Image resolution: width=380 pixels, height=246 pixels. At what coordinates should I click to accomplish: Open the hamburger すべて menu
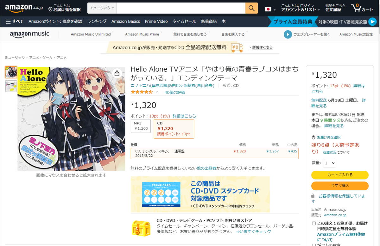click(15, 22)
